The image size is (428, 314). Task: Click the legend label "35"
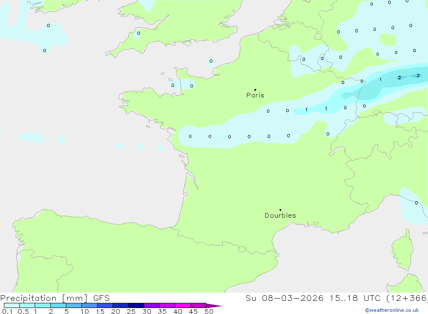(x=162, y=311)
